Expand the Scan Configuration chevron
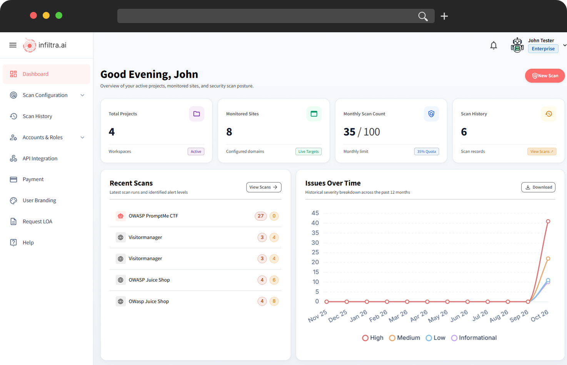 [x=82, y=95]
